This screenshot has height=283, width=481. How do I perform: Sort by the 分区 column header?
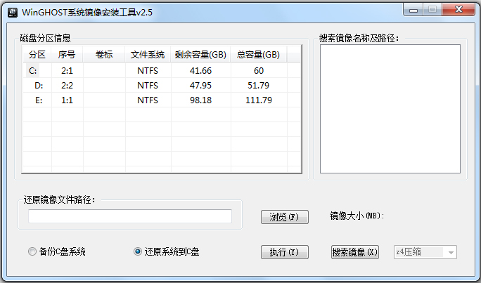point(37,55)
